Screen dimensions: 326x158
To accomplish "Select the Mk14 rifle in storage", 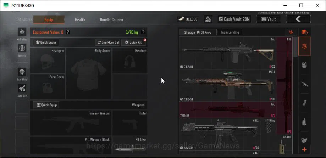I will [x=228, y=85].
